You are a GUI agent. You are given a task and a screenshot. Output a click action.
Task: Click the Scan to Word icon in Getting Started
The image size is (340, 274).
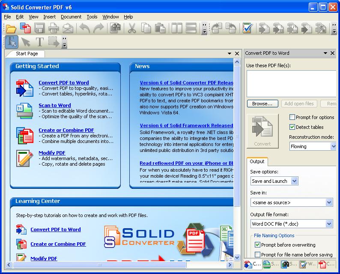25,111
